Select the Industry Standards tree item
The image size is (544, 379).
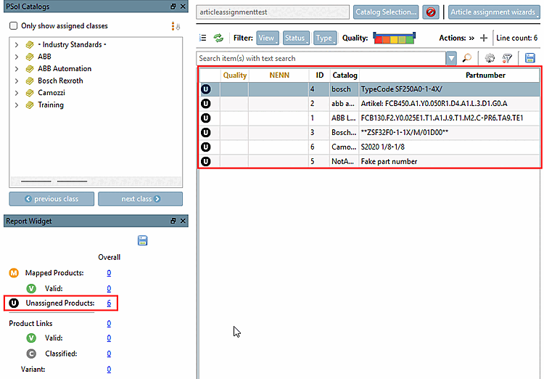pyautogui.click(x=72, y=45)
